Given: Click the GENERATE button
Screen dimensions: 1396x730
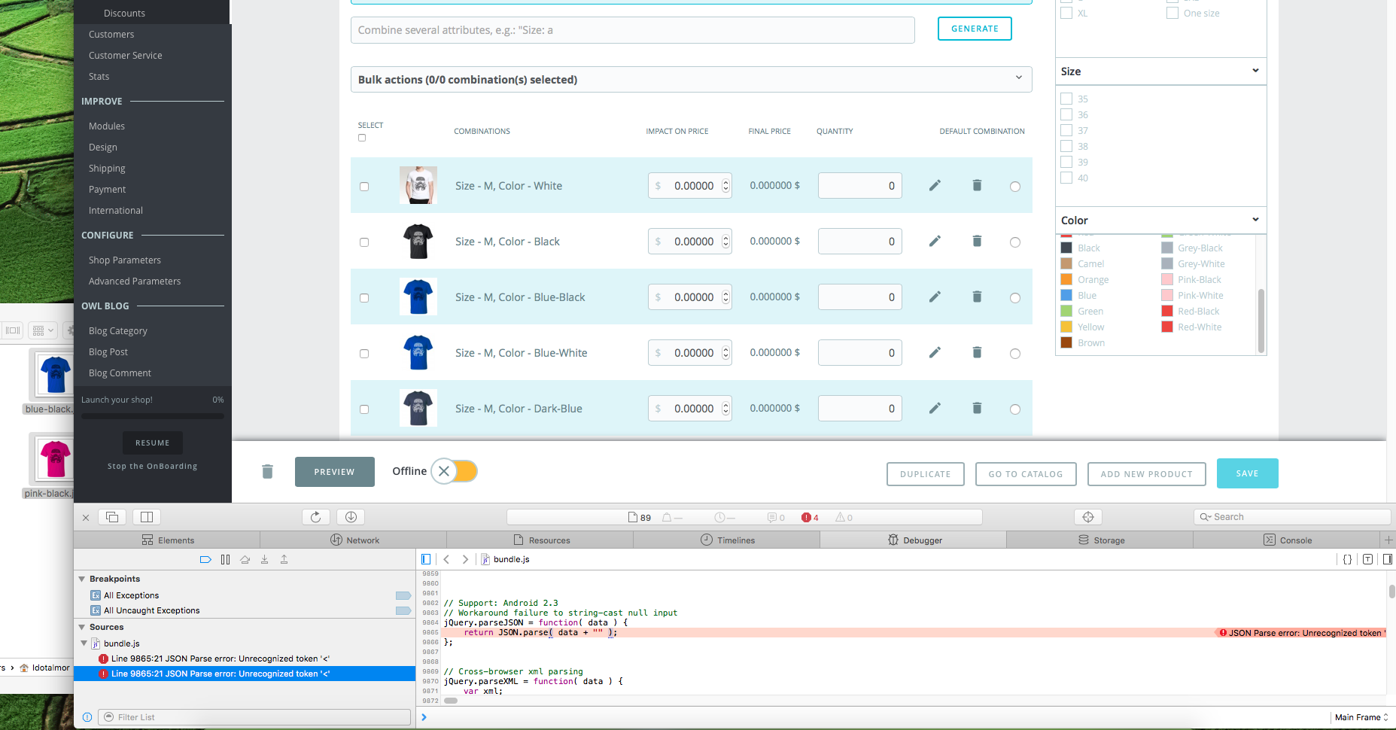Looking at the screenshot, I should 975,29.
